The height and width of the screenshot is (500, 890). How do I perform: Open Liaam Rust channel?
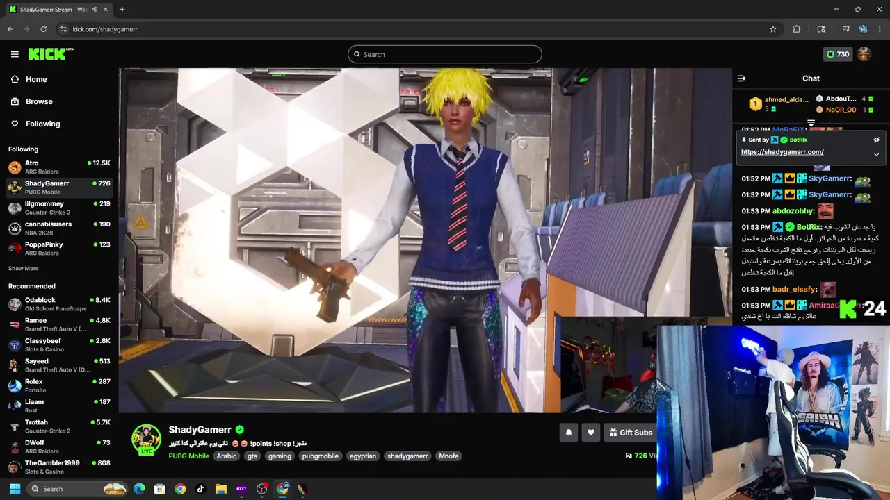(59, 406)
